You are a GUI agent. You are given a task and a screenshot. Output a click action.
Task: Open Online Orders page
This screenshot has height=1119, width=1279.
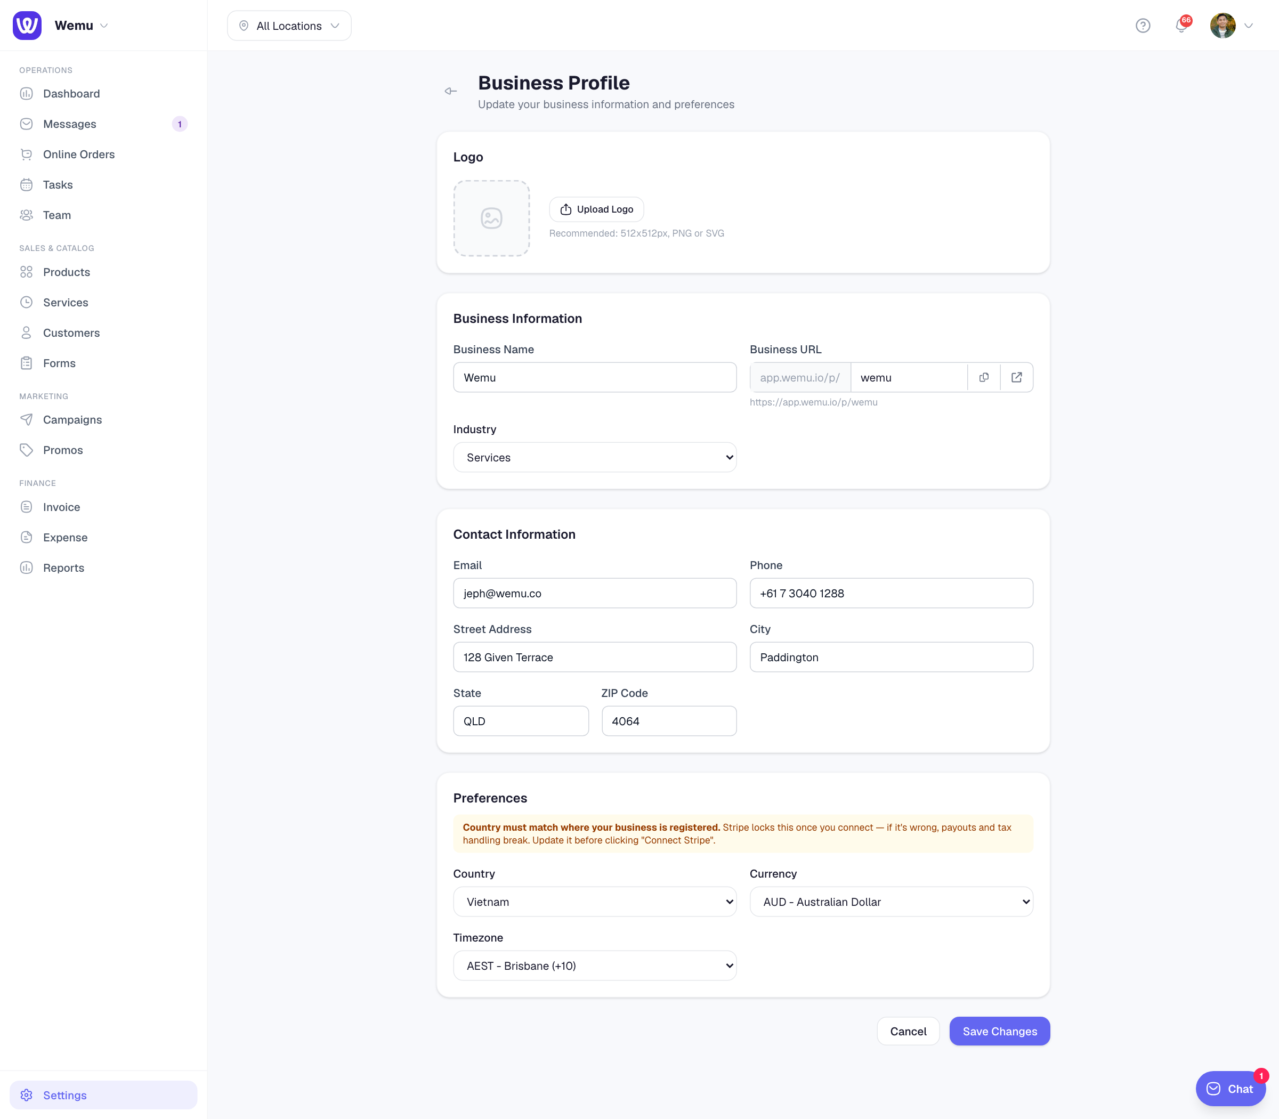point(104,154)
